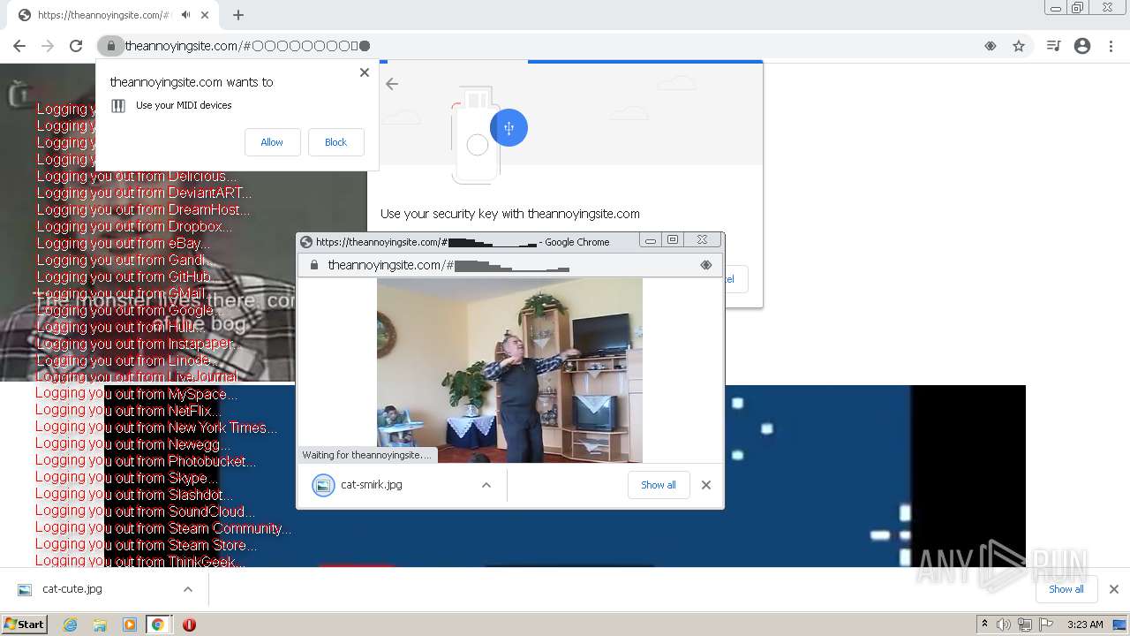The image size is (1130, 636).
Task: Maximize the popup Chrome window
Action: [673, 240]
